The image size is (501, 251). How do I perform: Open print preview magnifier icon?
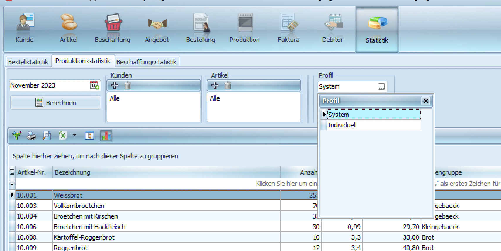(47, 136)
